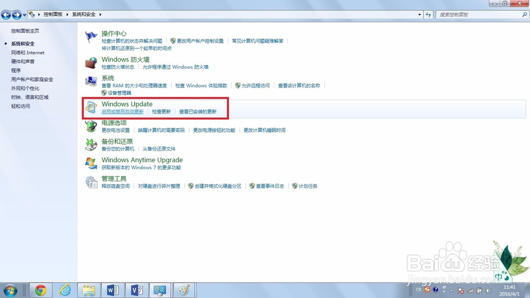This screenshot has height=298, width=530.
Task: Click the search magnifier icon
Action: (525, 14)
